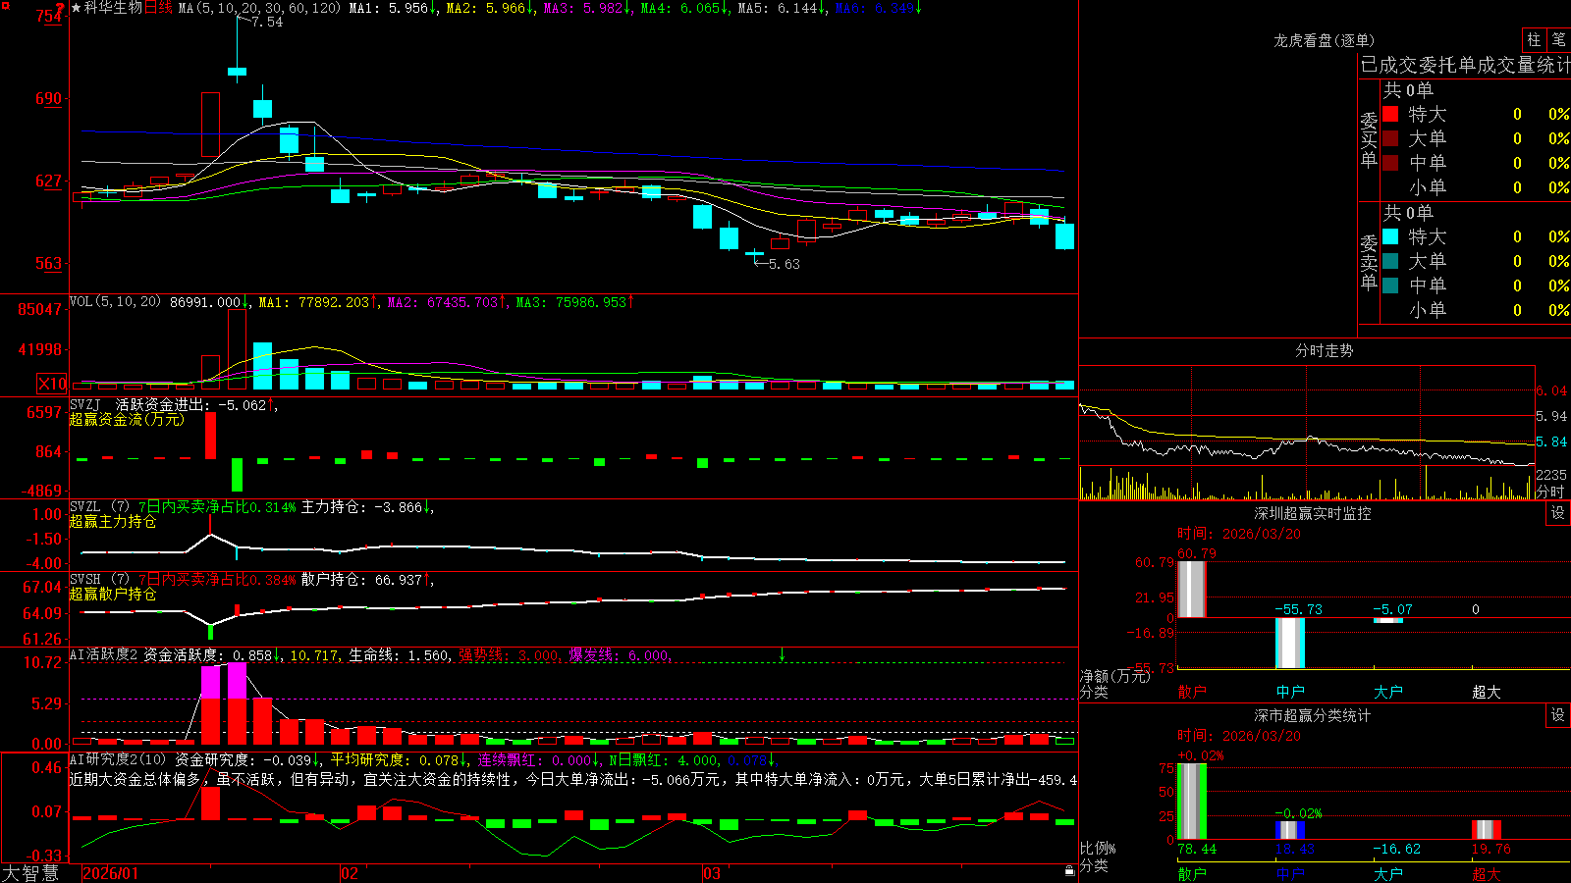Viewport: 1571px width, 883px height.
Task: Click the tall red bar in 超赢资金流 panel
Action: (210, 435)
